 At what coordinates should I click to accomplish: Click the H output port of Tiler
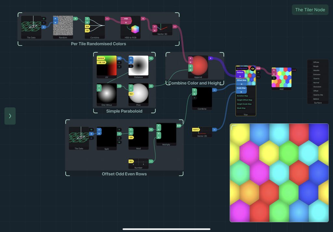[258, 72]
